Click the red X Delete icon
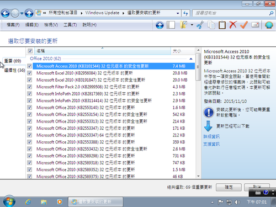Screen dimensions: 276x207 (x=233, y=25)
